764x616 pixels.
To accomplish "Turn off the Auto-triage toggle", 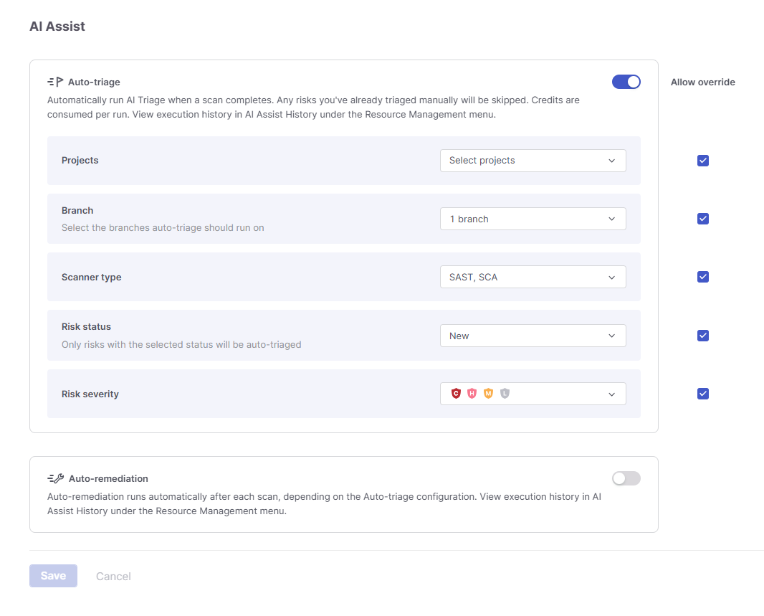I will [x=626, y=82].
